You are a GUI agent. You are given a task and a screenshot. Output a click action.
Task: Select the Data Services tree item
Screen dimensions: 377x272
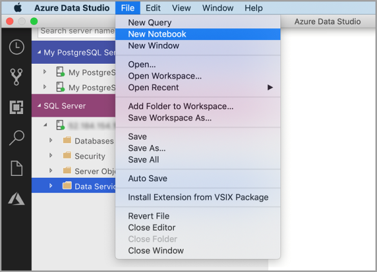coord(73,186)
